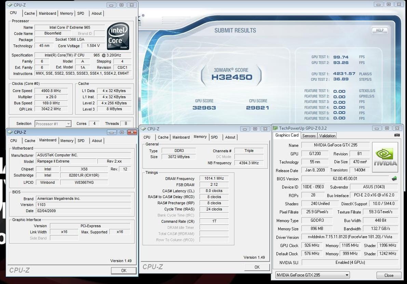This screenshot has height=284, width=407.
Task: Click the BIOS Date value 02/04/2009
Action: (83, 211)
